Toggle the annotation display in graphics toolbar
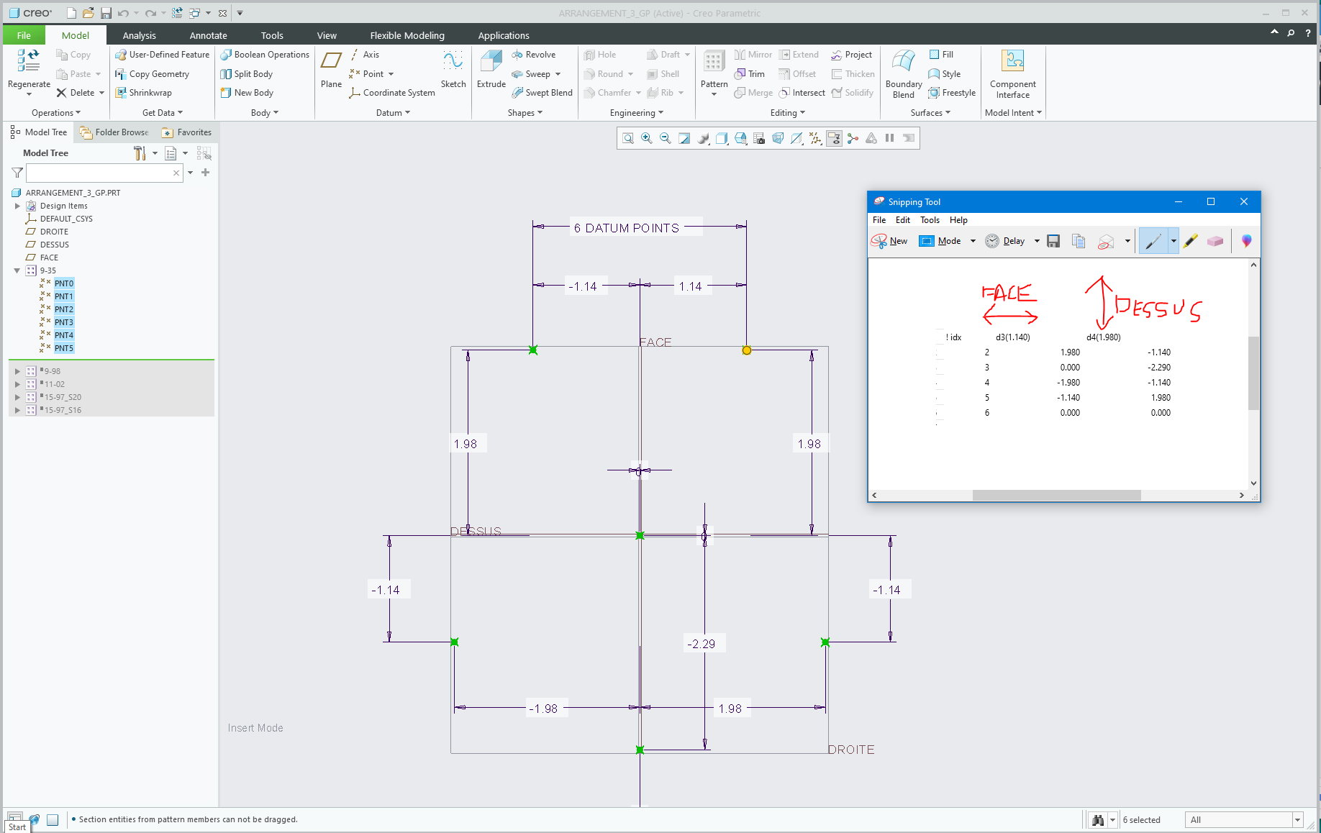This screenshot has height=833, width=1321. [x=834, y=137]
